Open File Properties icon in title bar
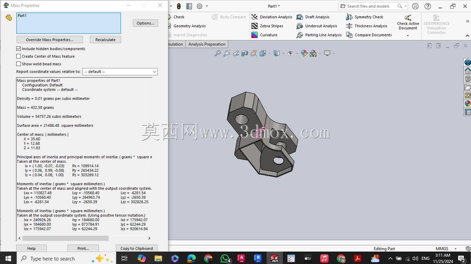The height and width of the screenshot is (264, 471). (189, 6)
